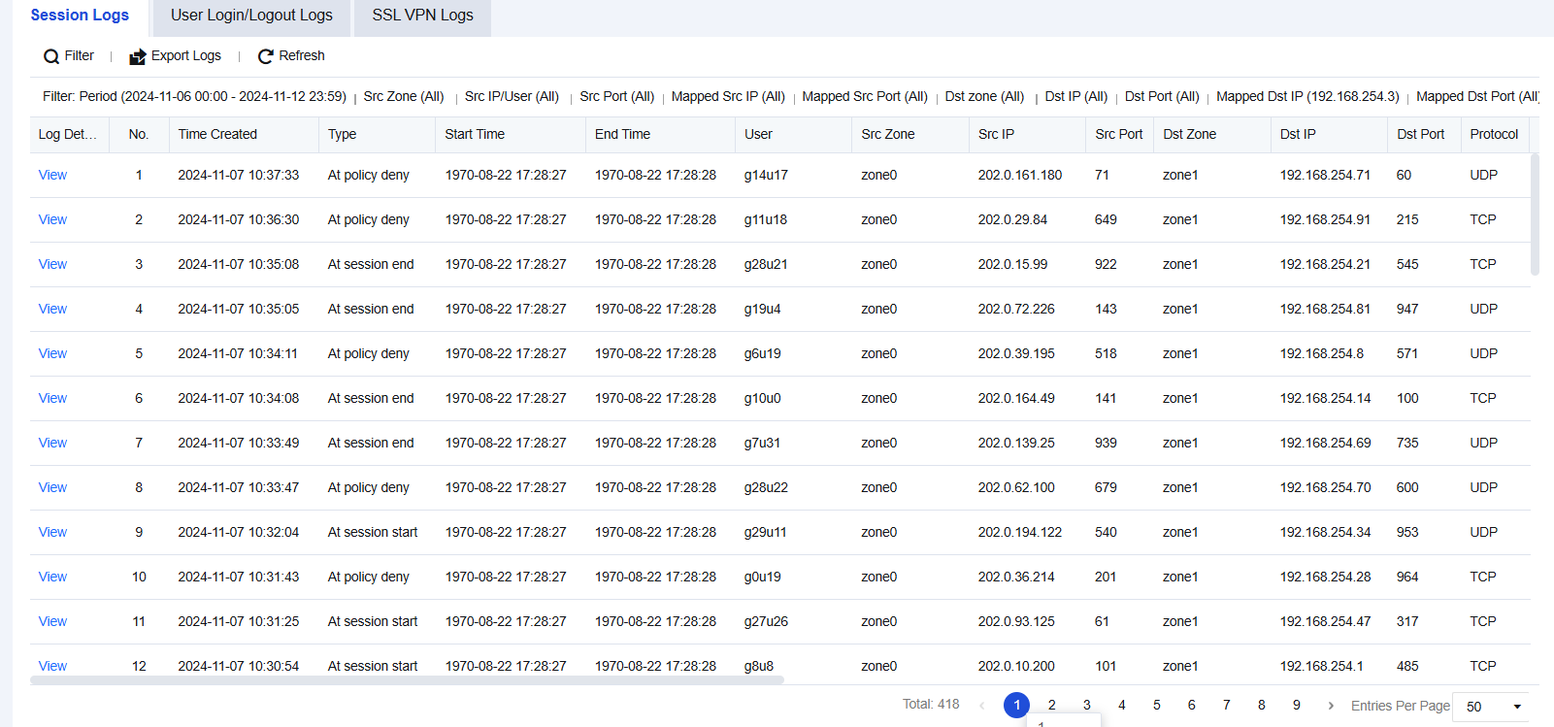Click the Export Logs icon

coord(138,56)
